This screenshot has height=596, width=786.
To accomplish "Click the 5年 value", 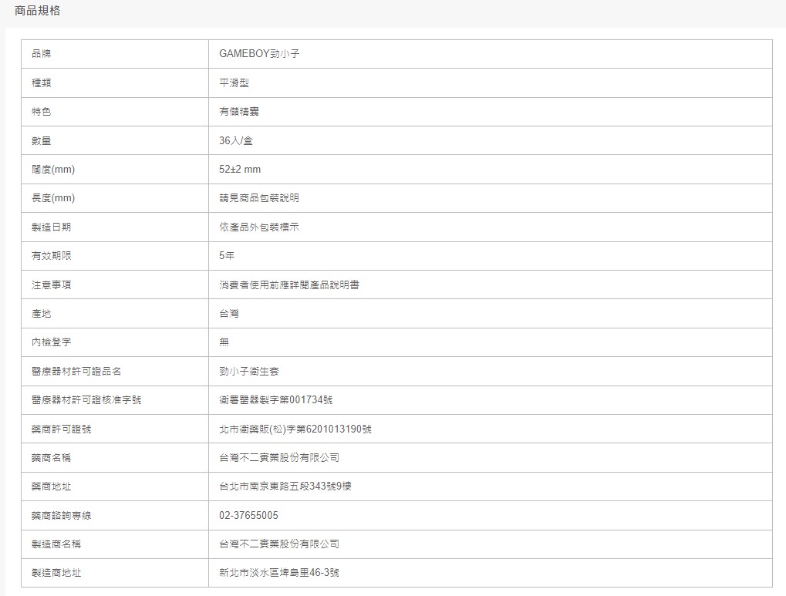I will click(227, 255).
